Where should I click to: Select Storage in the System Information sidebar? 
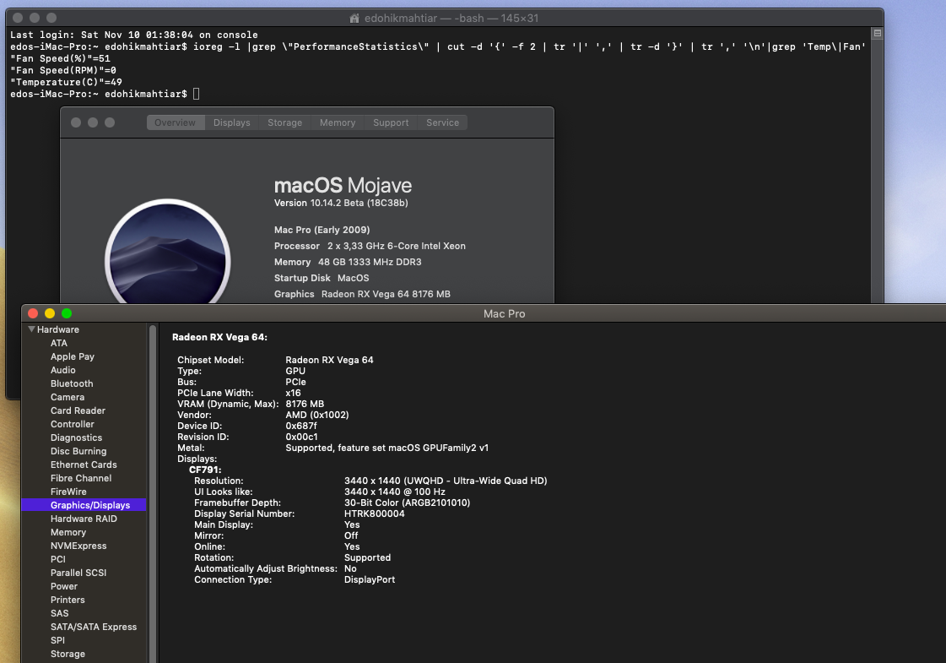tap(68, 654)
